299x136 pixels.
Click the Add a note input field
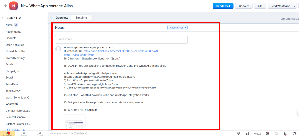[121, 39]
